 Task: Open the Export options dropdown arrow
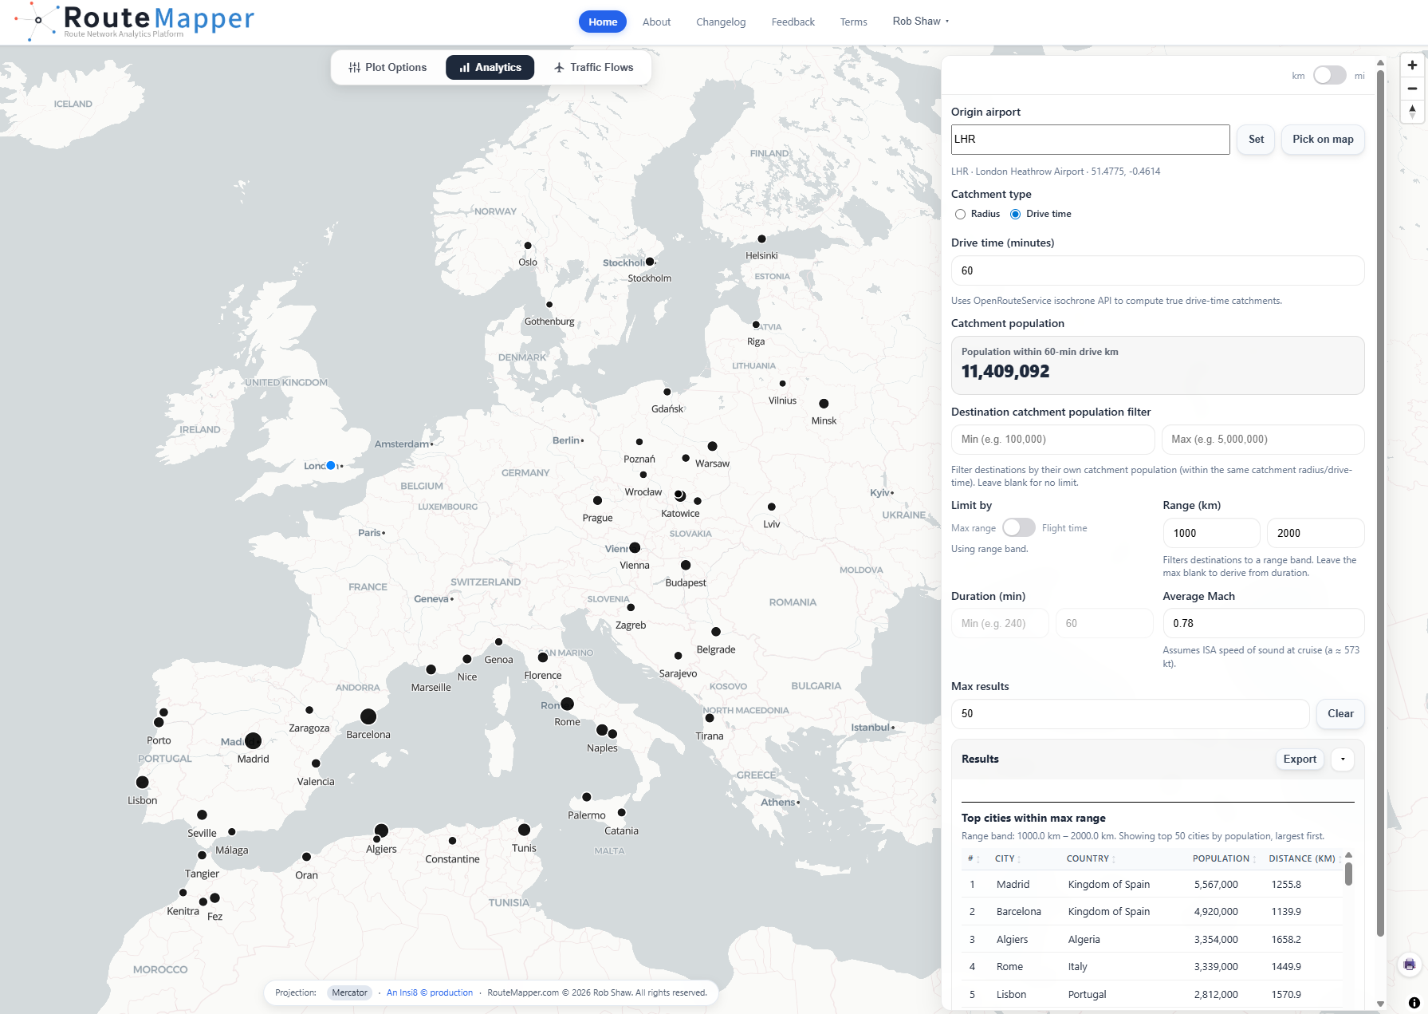(x=1343, y=760)
